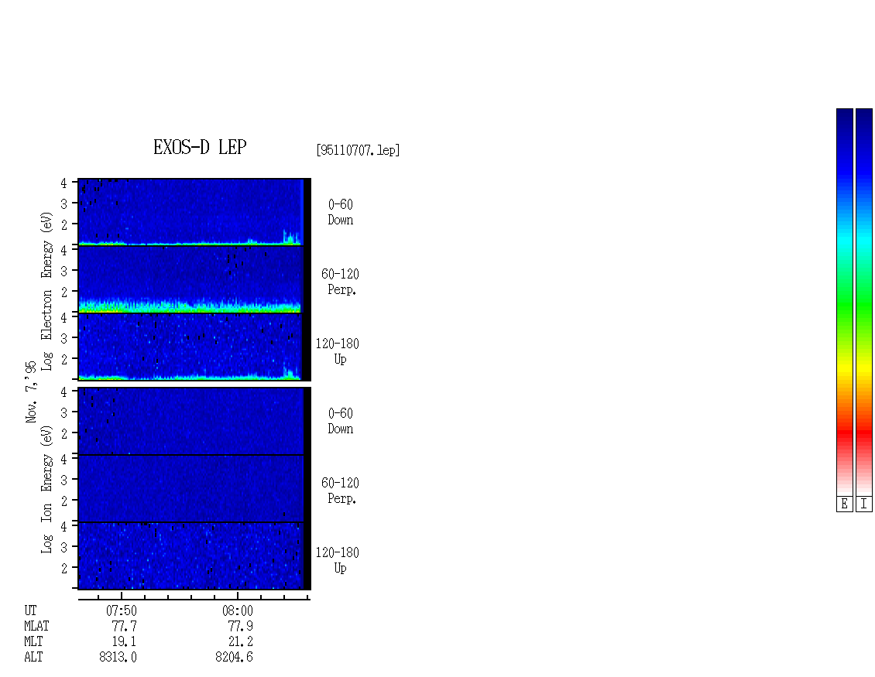Click the electron '0-60 Down' pitch angle label

pos(341,213)
